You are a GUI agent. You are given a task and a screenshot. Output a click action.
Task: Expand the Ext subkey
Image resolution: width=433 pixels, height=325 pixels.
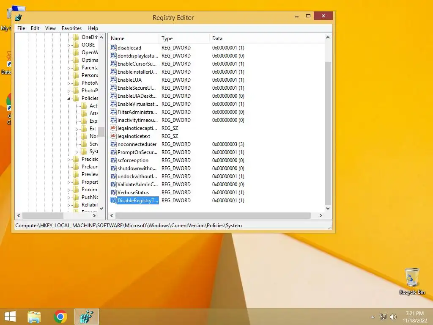click(77, 129)
